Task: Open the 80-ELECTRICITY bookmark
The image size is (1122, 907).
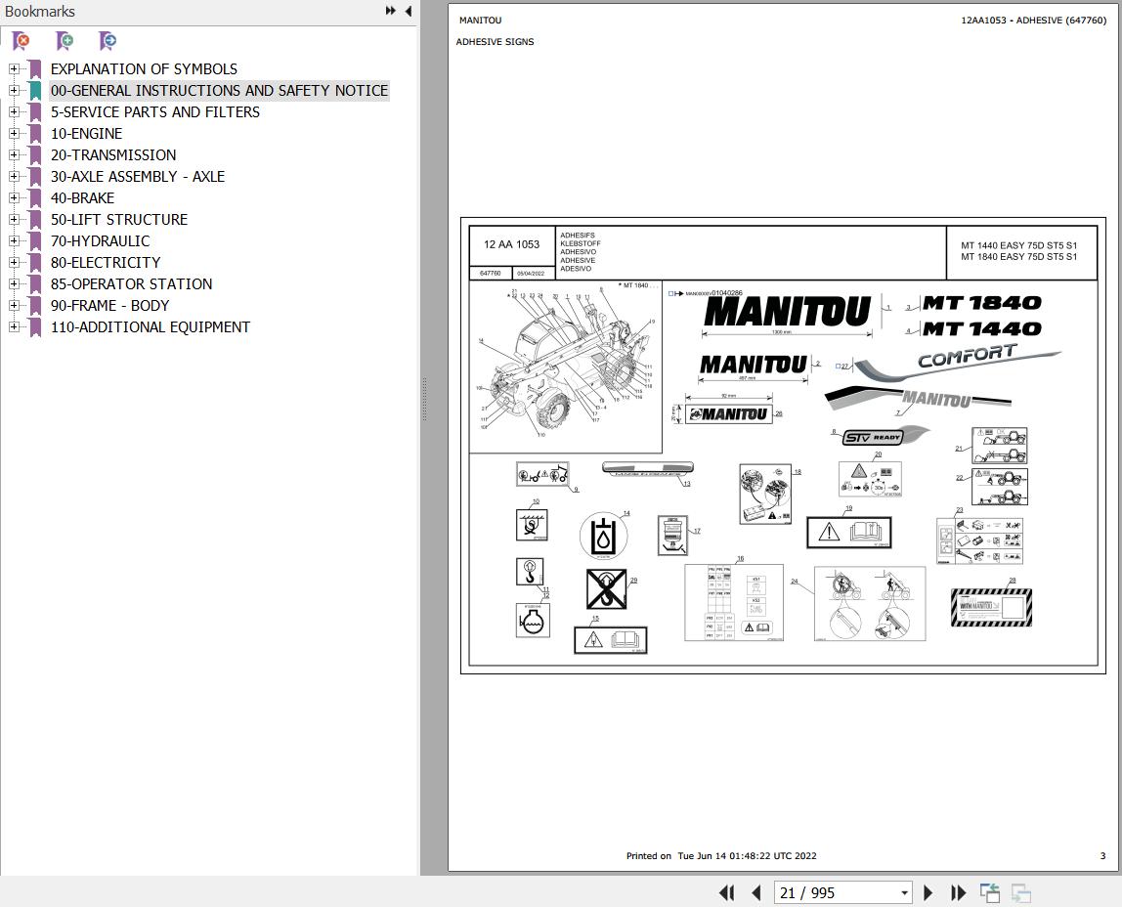Action: [106, 263]
